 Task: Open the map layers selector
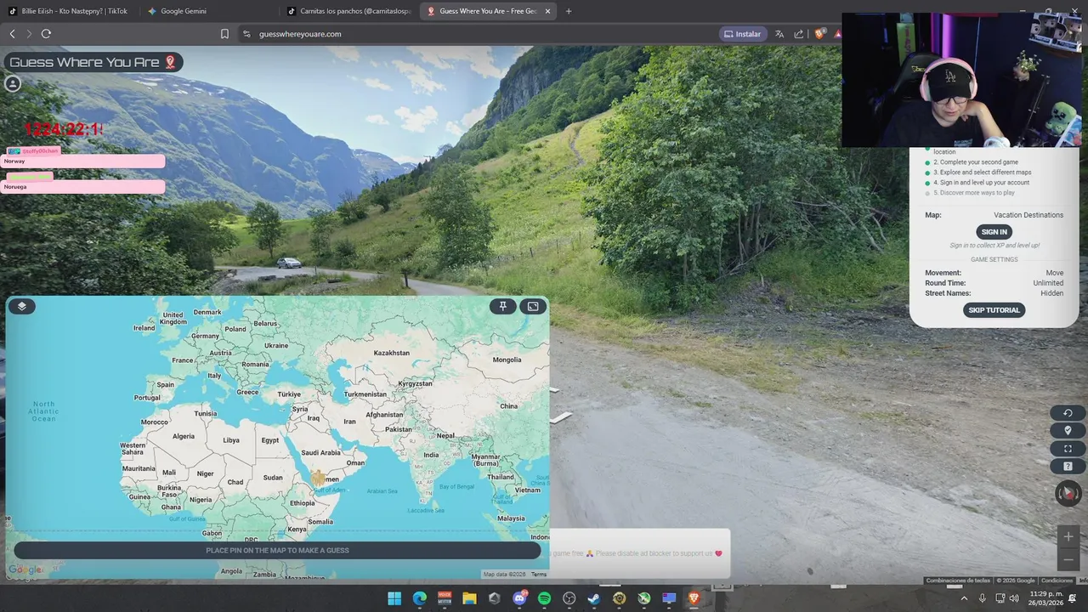pos(22,306)
